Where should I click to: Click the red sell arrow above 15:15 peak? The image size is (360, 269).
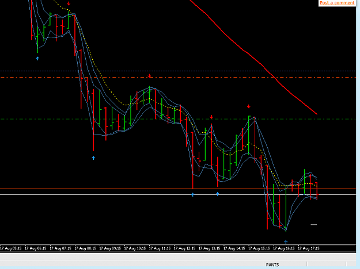pos(249,106)
